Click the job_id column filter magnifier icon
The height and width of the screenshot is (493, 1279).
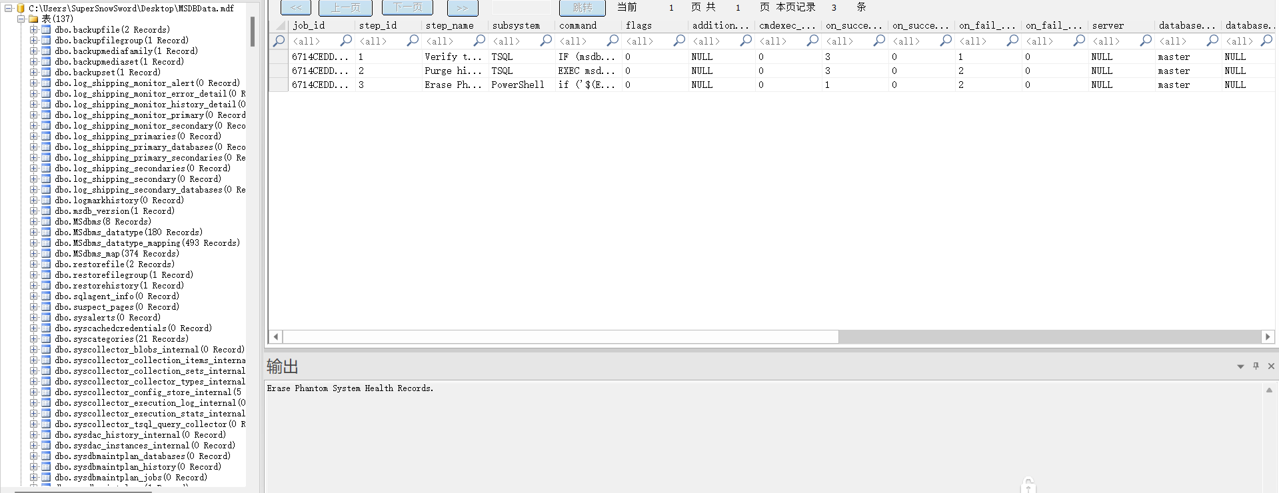(346, 41)
